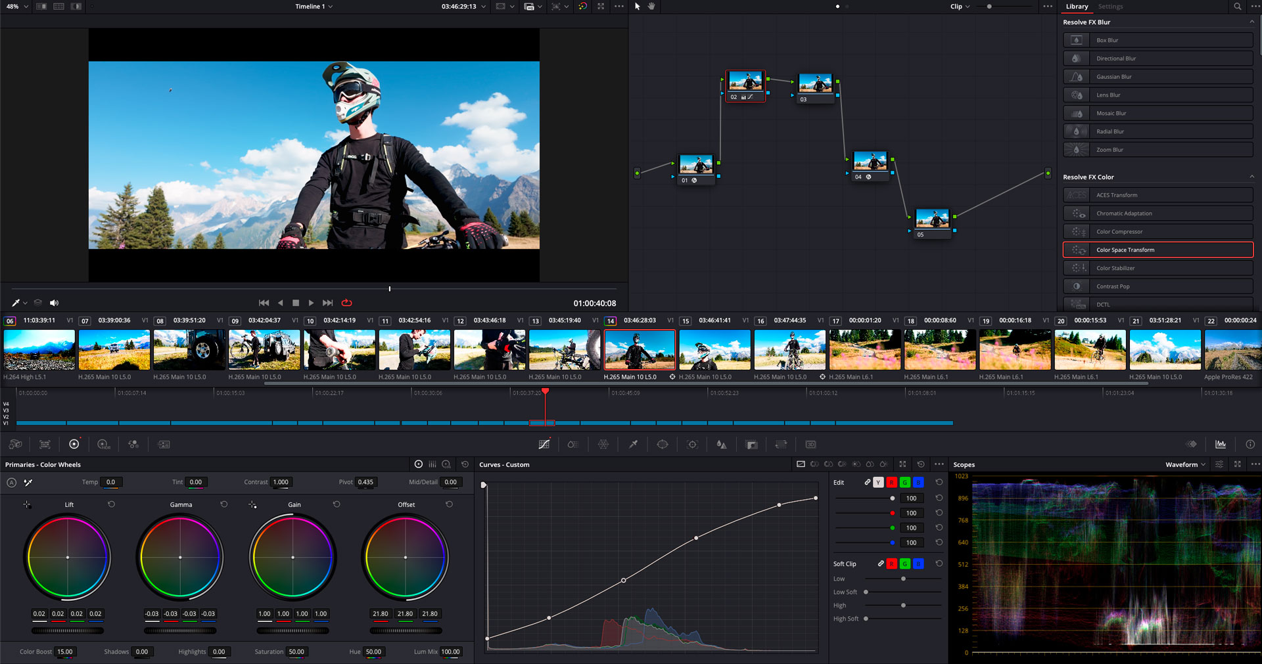
Task: Toggle the Edit curve channel link
Action: click(867, 482)
